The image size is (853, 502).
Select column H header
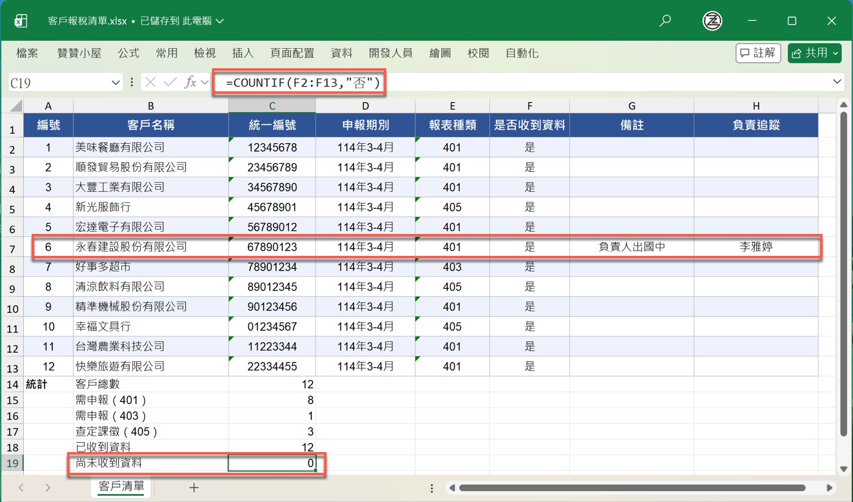(x=756, y=106)
